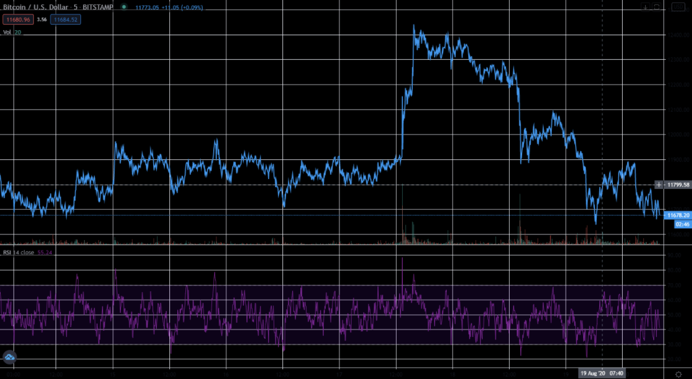Click the plus icon on the 11799.58 price label
Screen dimensions: 692x379
659,185
